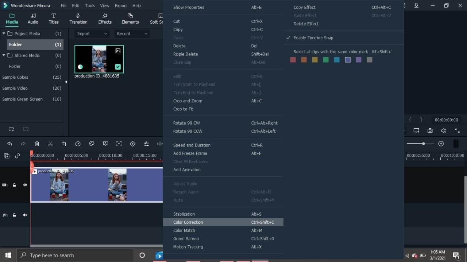Open the Export menu
The width and height of the screenshot is (467, 262).
(x=121, y=5)
